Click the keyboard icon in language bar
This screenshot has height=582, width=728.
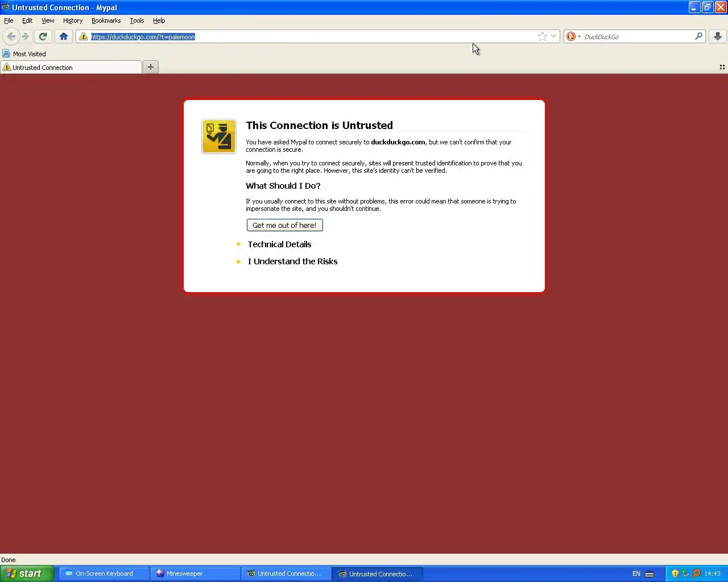click(x=650, y=573)
